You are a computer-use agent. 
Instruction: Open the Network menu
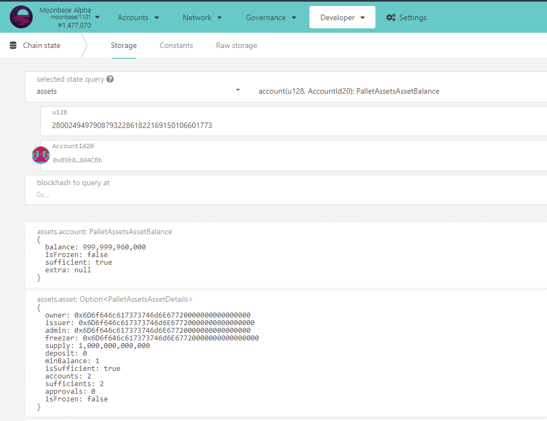tap(202, 17)
